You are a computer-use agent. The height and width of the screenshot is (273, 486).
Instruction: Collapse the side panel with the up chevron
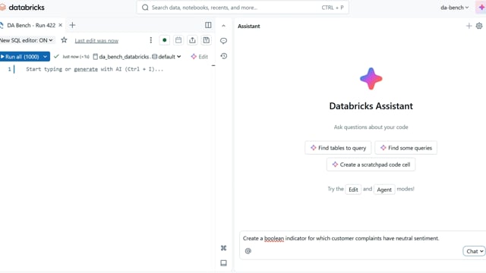(223, 26)
